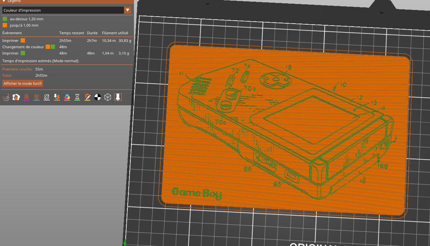Image resolution: width=430 pixels, height=246 pixels.
Task: Toggle travel moves visibility icon
Action: (6, 97)
